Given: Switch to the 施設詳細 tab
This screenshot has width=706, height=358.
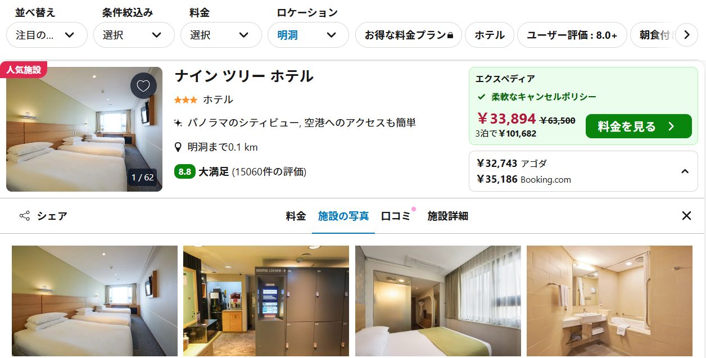Looking at the screenshot, I should [447, 216].
